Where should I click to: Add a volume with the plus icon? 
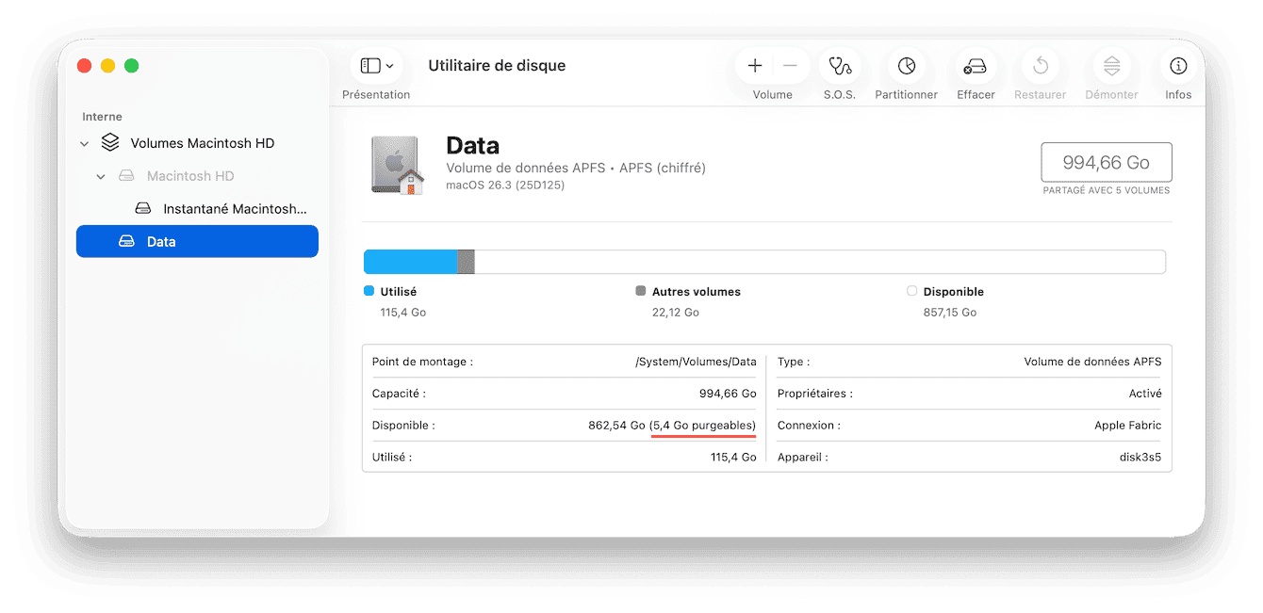(754, 65)
